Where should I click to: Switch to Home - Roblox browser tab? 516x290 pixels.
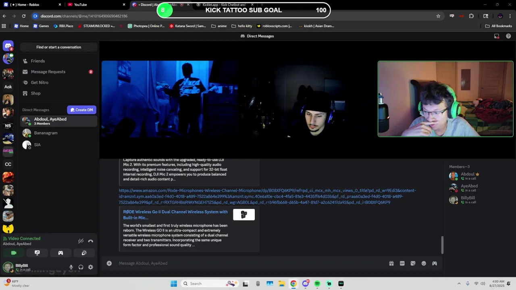point(32,4)
